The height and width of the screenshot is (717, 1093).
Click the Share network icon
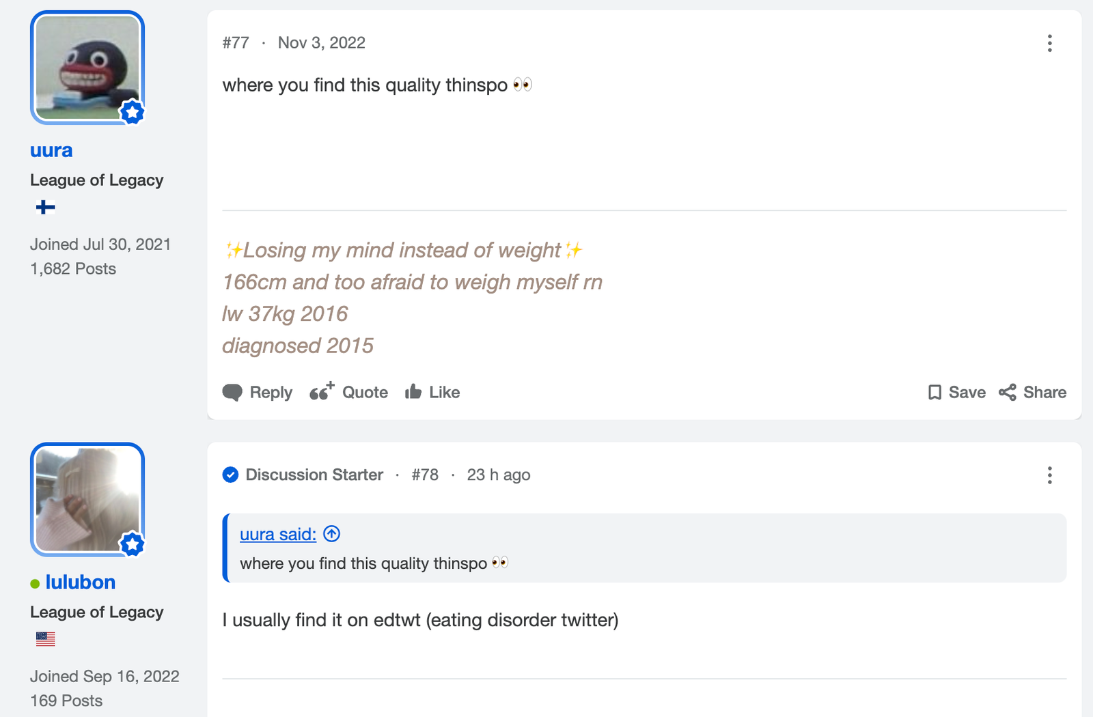pos(1007,392)
